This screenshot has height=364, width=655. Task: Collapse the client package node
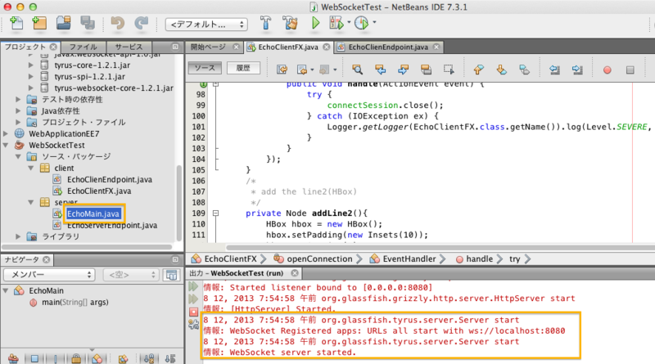(x=31, y=168)
